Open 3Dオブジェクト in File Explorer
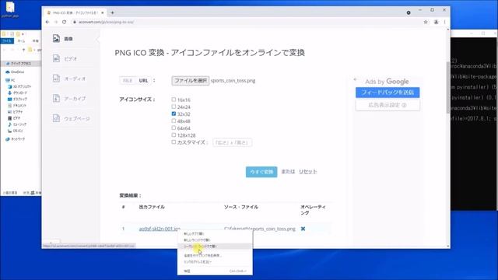 [19, 86]
